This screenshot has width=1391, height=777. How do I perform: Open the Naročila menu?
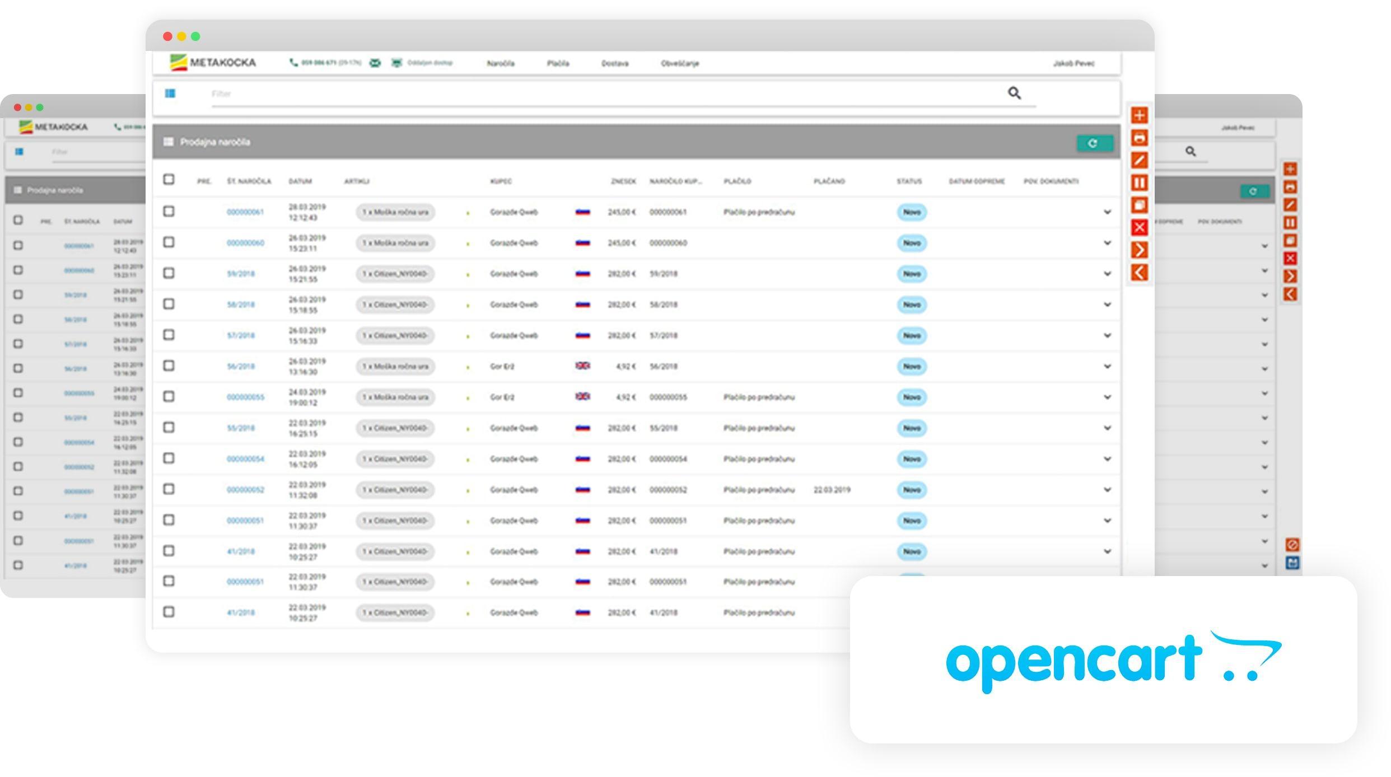click(x=501, y=63)
